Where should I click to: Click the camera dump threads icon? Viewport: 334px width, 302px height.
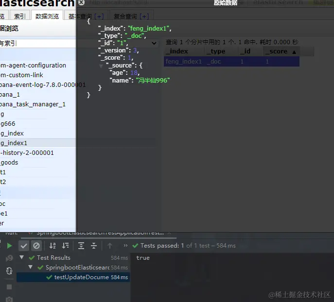click(9, 300)
